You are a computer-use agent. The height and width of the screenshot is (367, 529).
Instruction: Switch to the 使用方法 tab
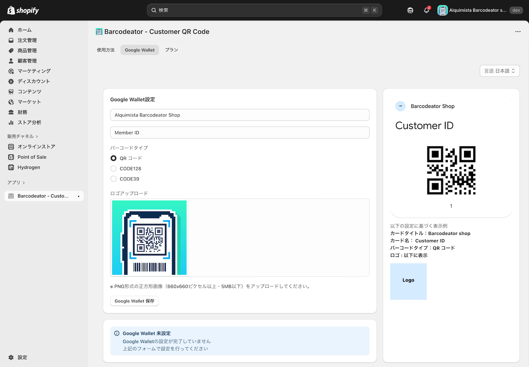106,50
